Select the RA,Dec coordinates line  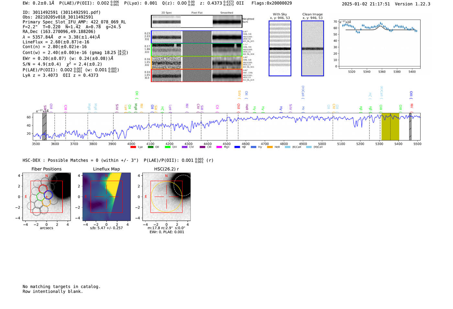click(59, 31)
